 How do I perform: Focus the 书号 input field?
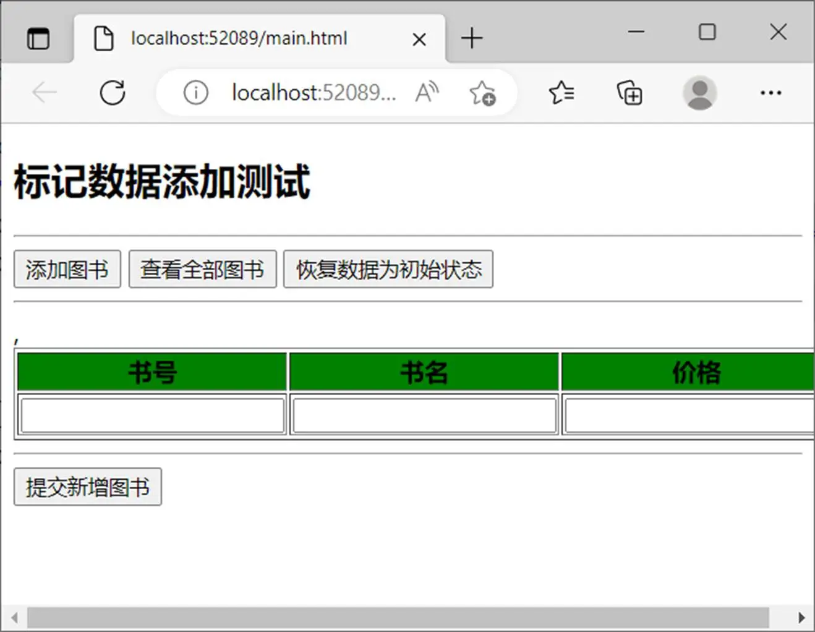click(x=152, y=415)
